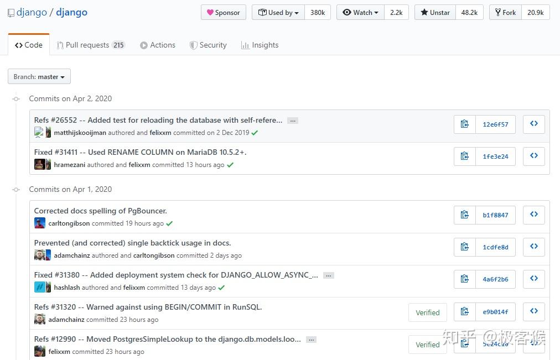560x360 pixels.
Task: Open the Used by dropdown
Action: coord(278,12)
